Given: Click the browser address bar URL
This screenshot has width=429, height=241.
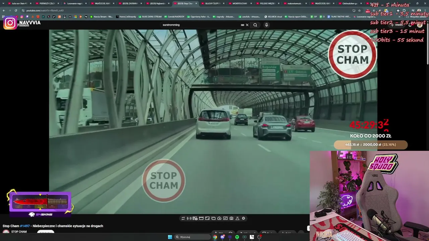Looking at the screenshot, I should click(45, 10).
